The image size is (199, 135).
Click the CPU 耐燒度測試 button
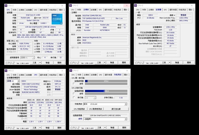pyautogui.click(x=95, y=109)
